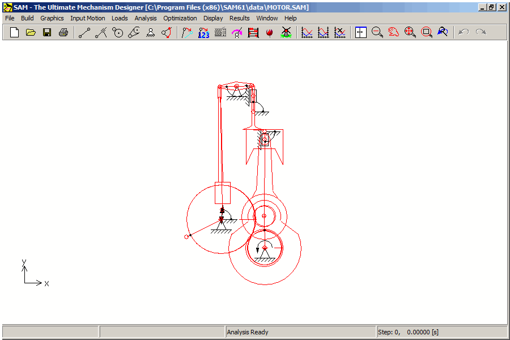The width and height of the screenshot is (510, 340).
Task: Save the mechanism with floppy disk icon
Action: 47,32
